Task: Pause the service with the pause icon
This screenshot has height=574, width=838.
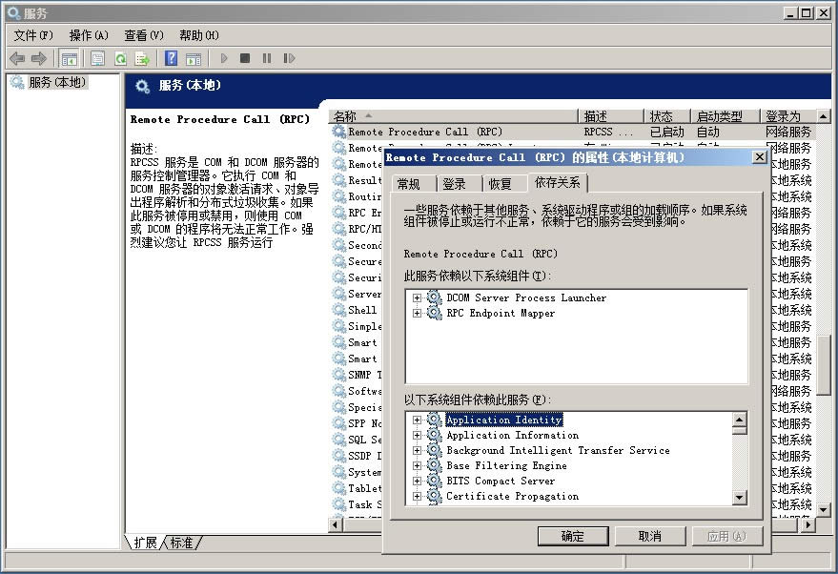Action: tap(267, 57)
